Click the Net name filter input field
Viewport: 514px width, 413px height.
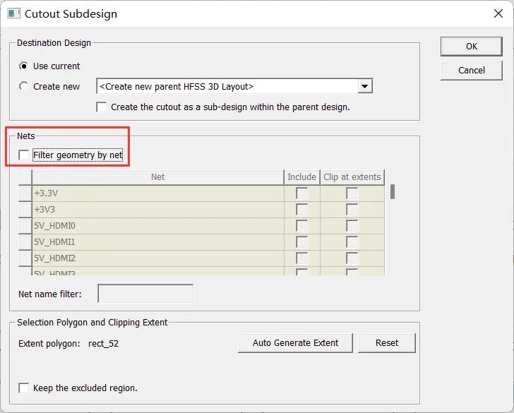pyautogui.click(x=145, y=294)
